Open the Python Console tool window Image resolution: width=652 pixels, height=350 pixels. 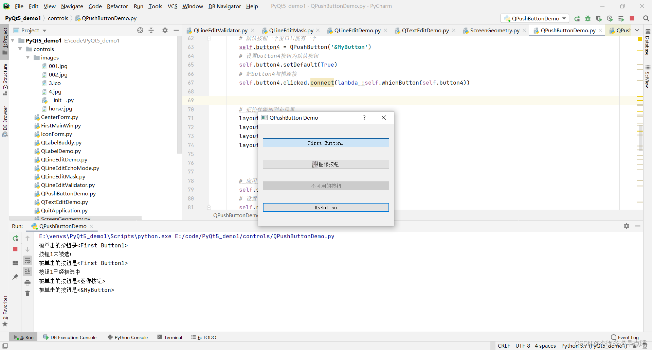point(128,337)
